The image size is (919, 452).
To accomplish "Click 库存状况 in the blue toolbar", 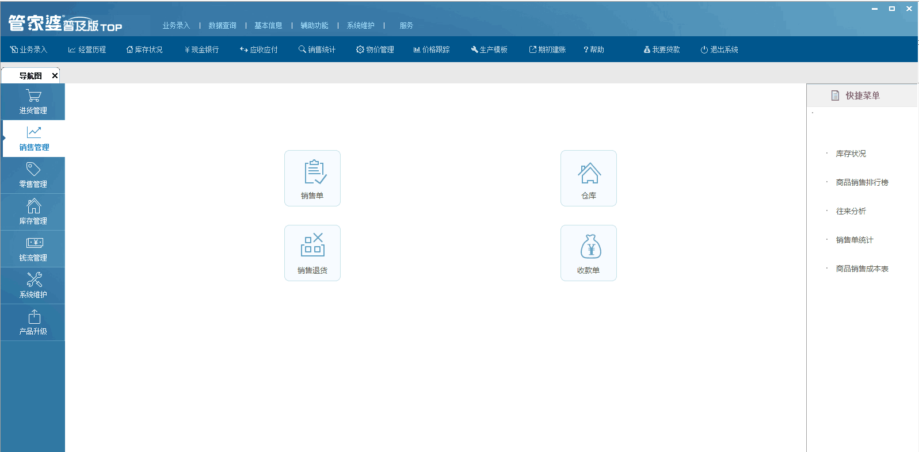I will point(144,49).
